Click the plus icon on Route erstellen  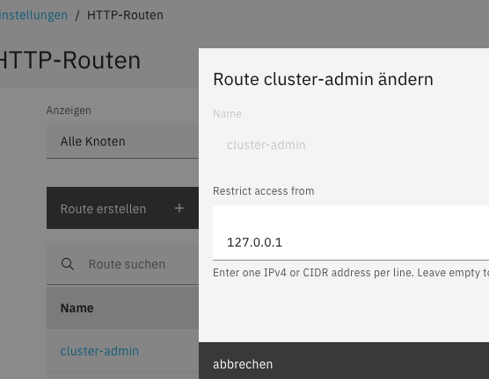coord(179,208)
